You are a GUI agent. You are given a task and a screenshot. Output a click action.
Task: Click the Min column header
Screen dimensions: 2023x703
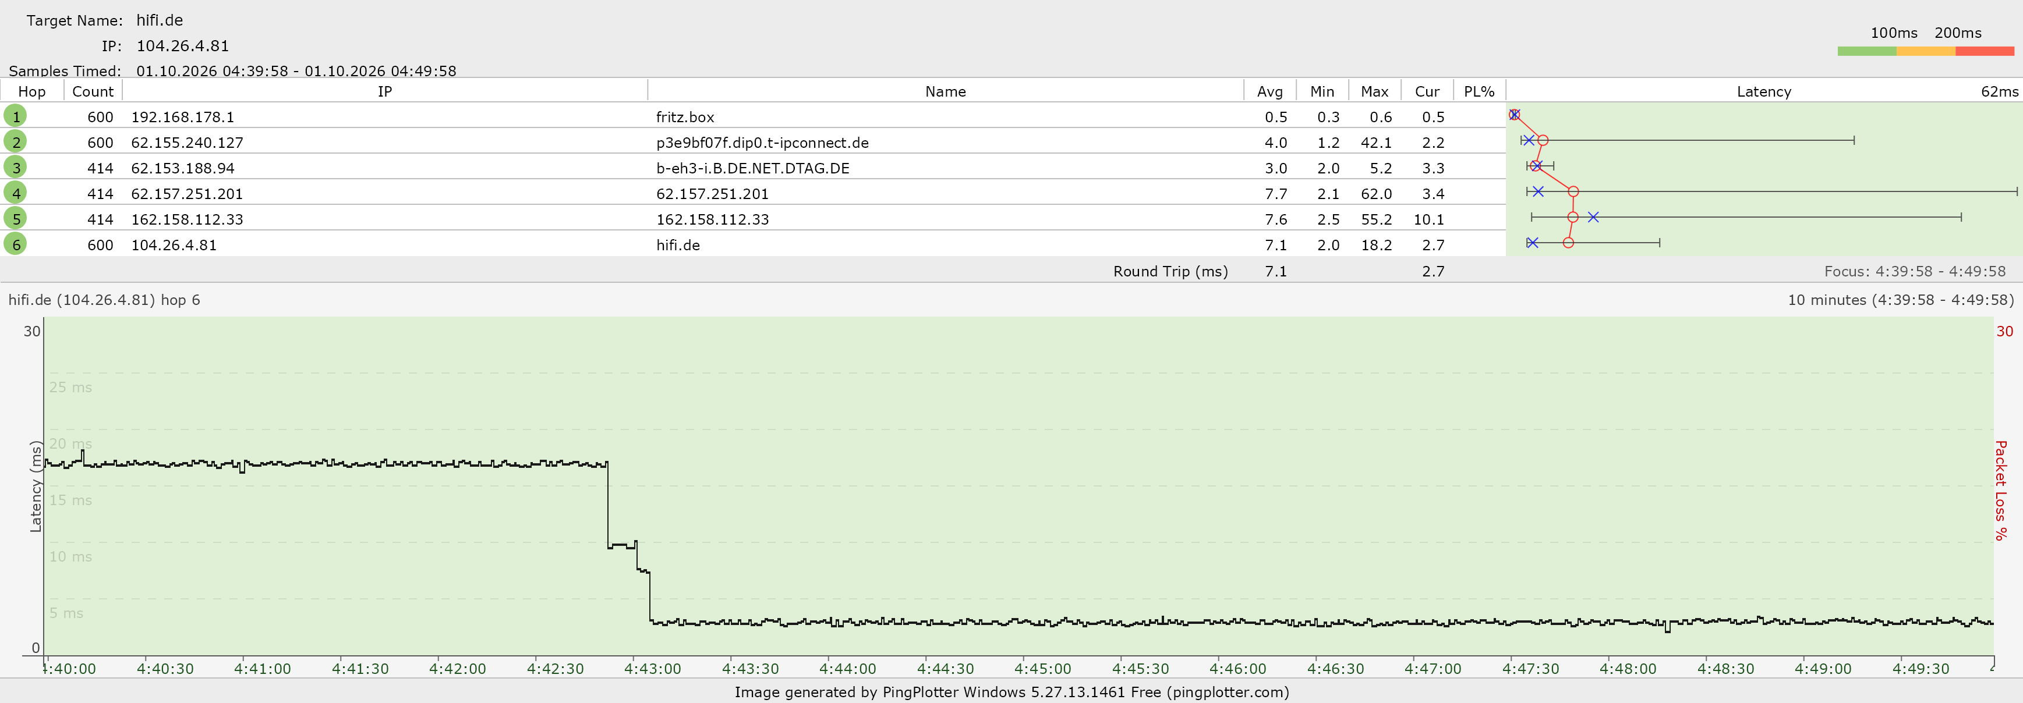tap(1322, 91)
